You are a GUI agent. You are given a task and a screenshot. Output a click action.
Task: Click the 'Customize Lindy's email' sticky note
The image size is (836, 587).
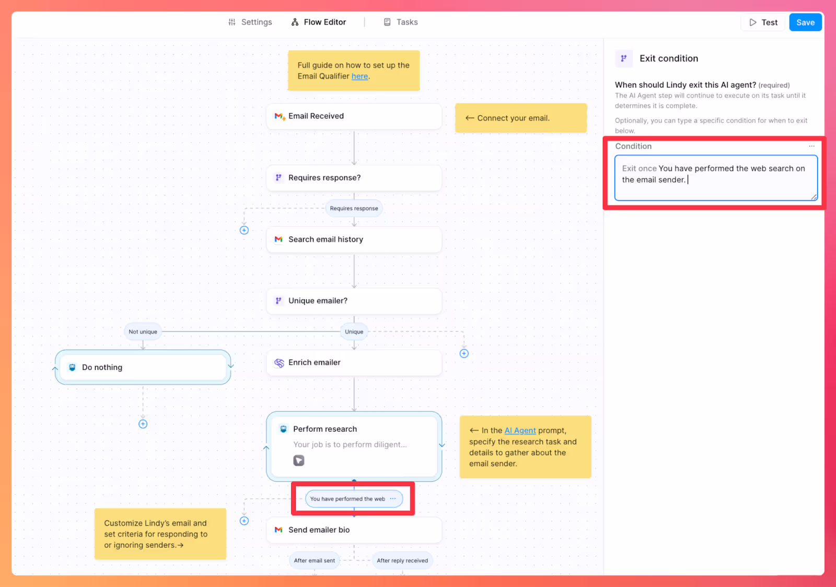[160, 534]
